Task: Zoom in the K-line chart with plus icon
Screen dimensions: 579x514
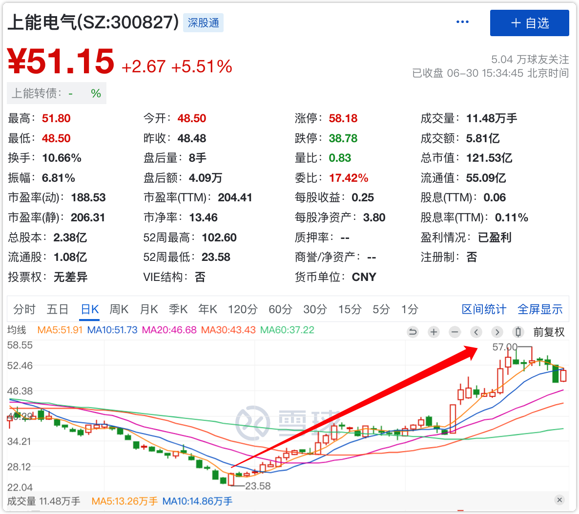Action: click(434, 332)
